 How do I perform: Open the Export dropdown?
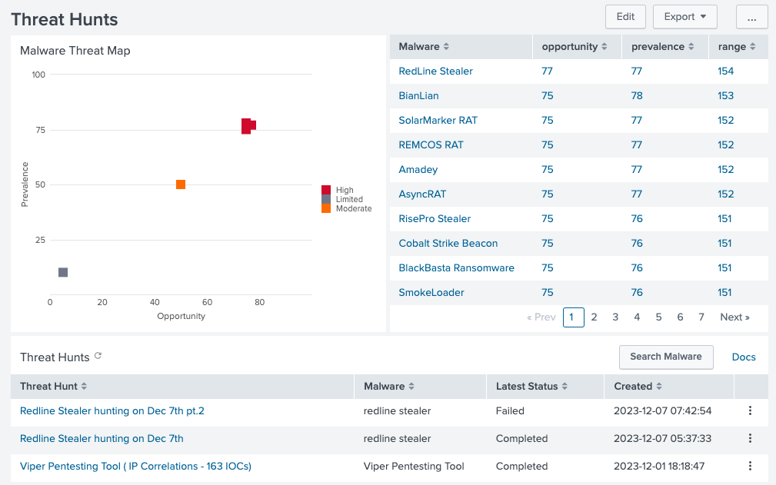(684, 17)
